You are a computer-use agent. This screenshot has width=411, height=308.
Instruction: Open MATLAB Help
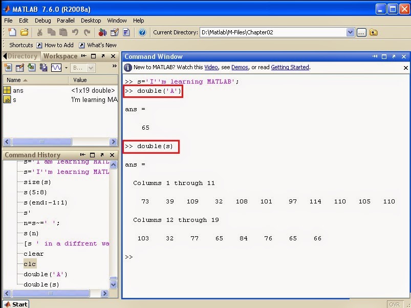point(141,32)
